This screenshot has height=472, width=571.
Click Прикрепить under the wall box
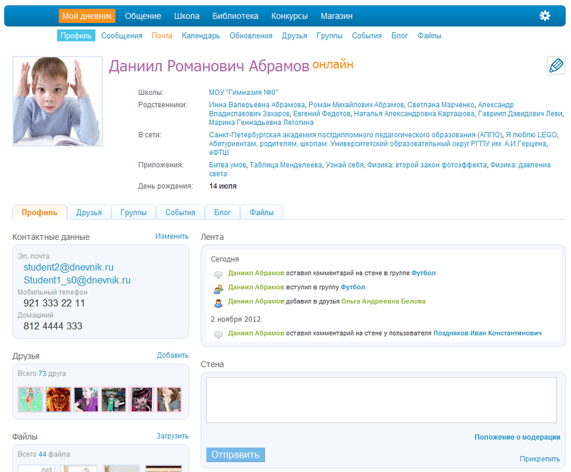click(x=540, y=459)
